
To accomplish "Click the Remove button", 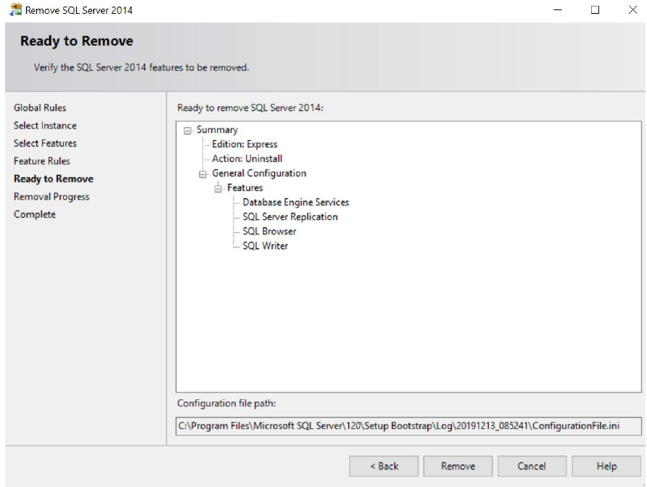I will (458, 466).
